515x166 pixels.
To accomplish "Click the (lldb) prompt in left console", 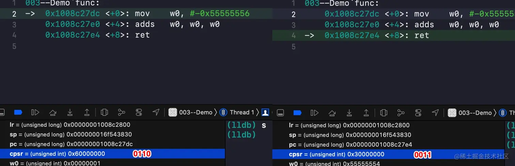I will click(x=241, y=135).
